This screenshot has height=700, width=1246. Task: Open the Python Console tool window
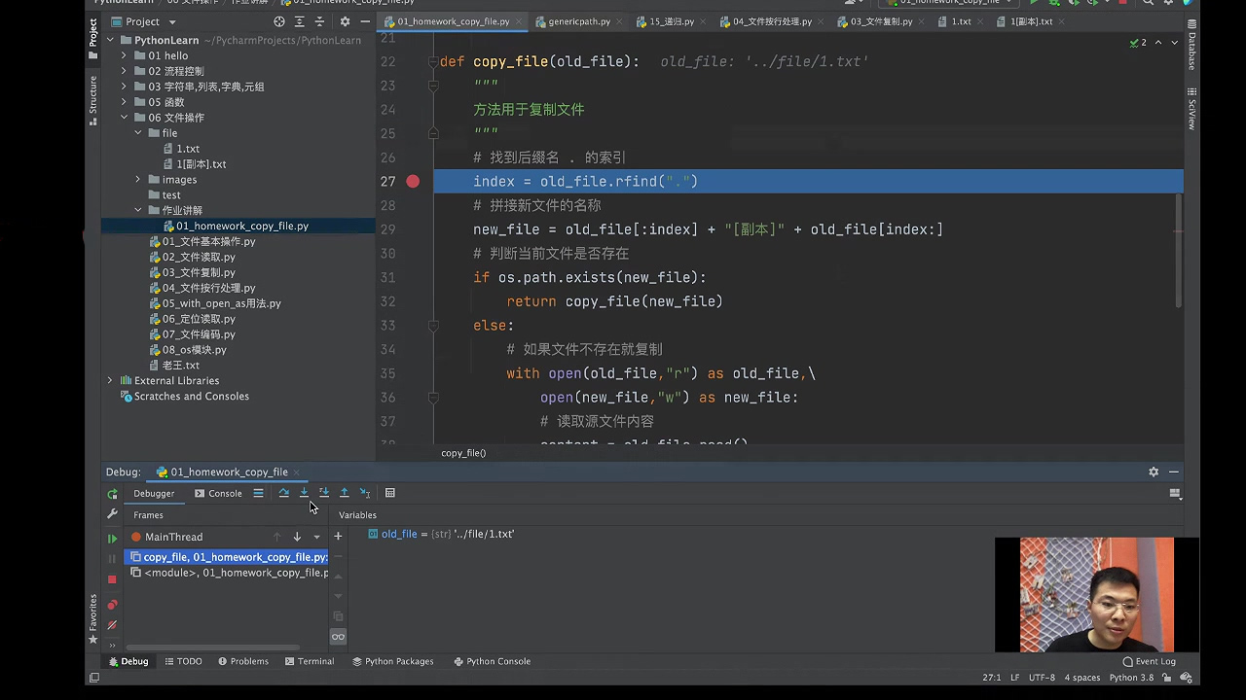492,661
